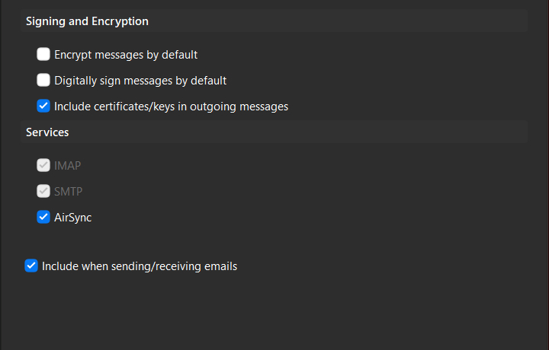Click 'Include when sending/receiving emails' label text
This screenshot has width=549, height=350.
coord(140,266)
